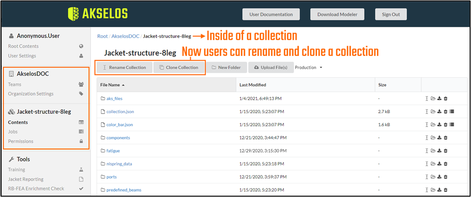Viewport: 471px width, 197px height.
Task: Download the color_bar.json file
Action: [439, 124]
